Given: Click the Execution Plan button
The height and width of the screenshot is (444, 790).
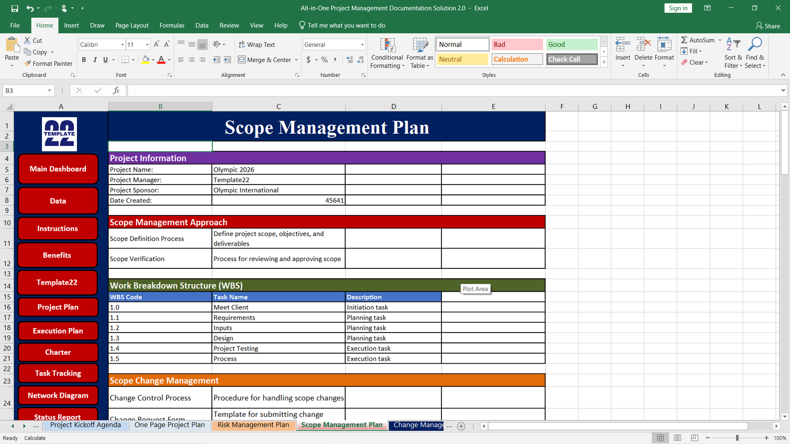Looking at the screenshot, I should pos(58,331).
